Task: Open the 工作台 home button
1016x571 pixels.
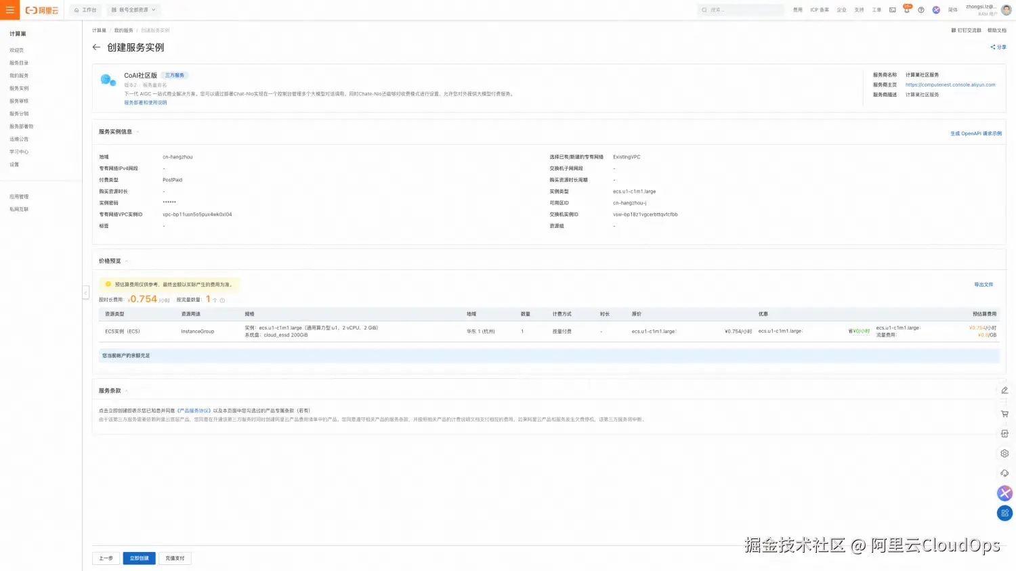Action: click(x=85, y=10)
